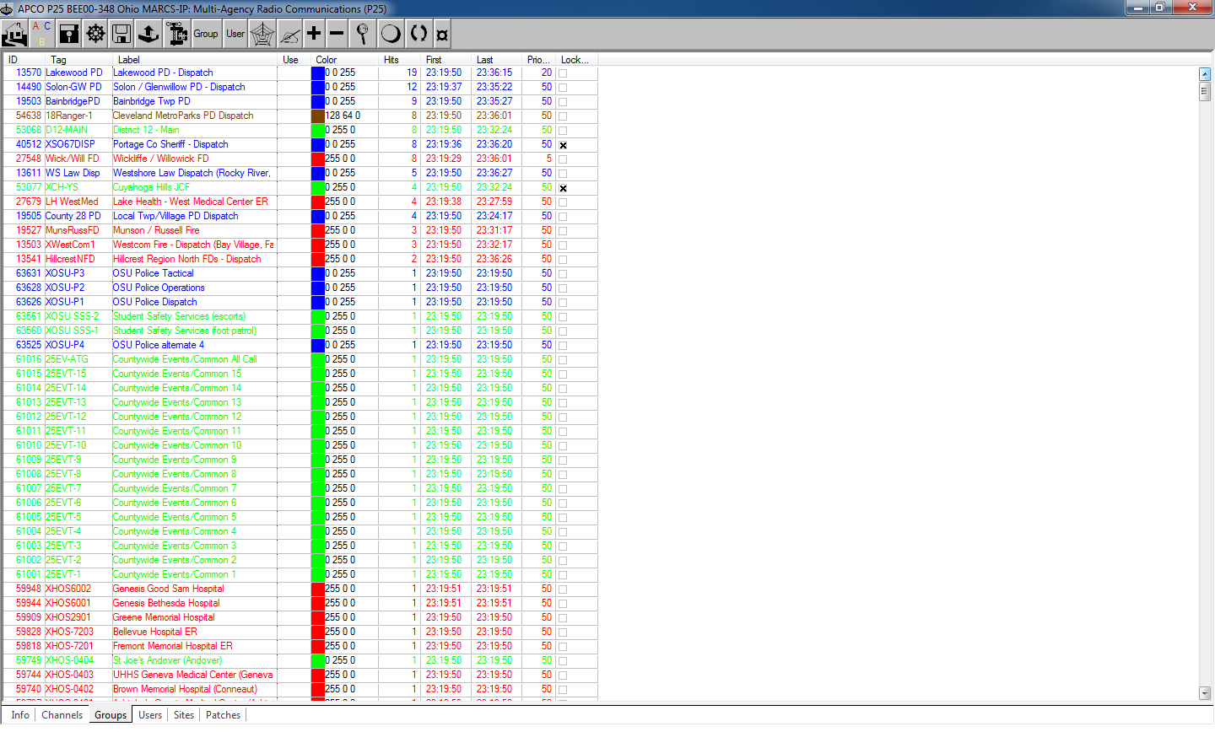This screenshot has width=1215, height=732.
Task: Open the ship wheel settings icon
Action: coord(96,34)
